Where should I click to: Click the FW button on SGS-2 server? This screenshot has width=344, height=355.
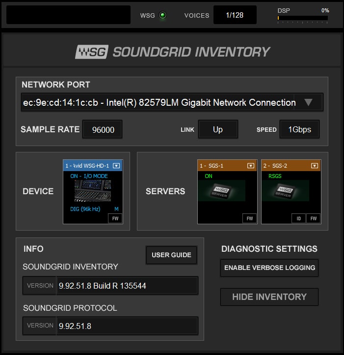pyautogui.click(x=313, y=218)
